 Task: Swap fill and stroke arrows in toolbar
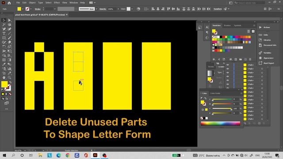(10, 83)
